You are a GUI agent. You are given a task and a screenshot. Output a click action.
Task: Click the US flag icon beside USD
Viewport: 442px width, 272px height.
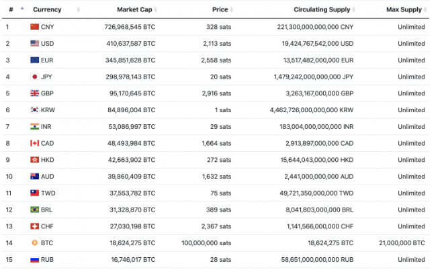[34, 44]
